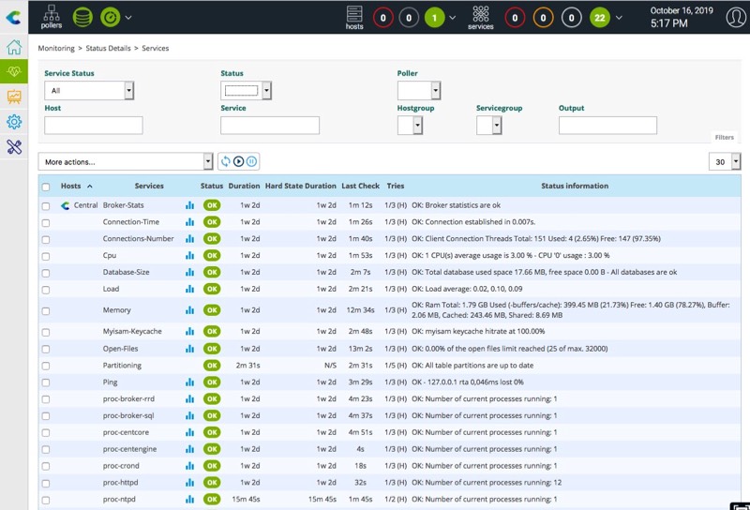
Task: Tick the checkbox for Connection-Time row
Action: point(46,222)
